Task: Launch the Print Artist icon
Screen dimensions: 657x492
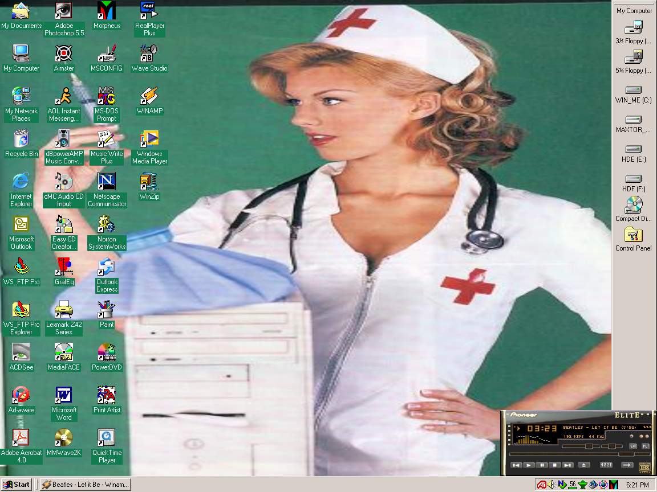Action: 107,400
